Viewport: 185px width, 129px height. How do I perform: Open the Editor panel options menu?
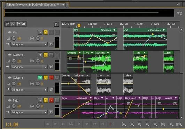point(179,5)
